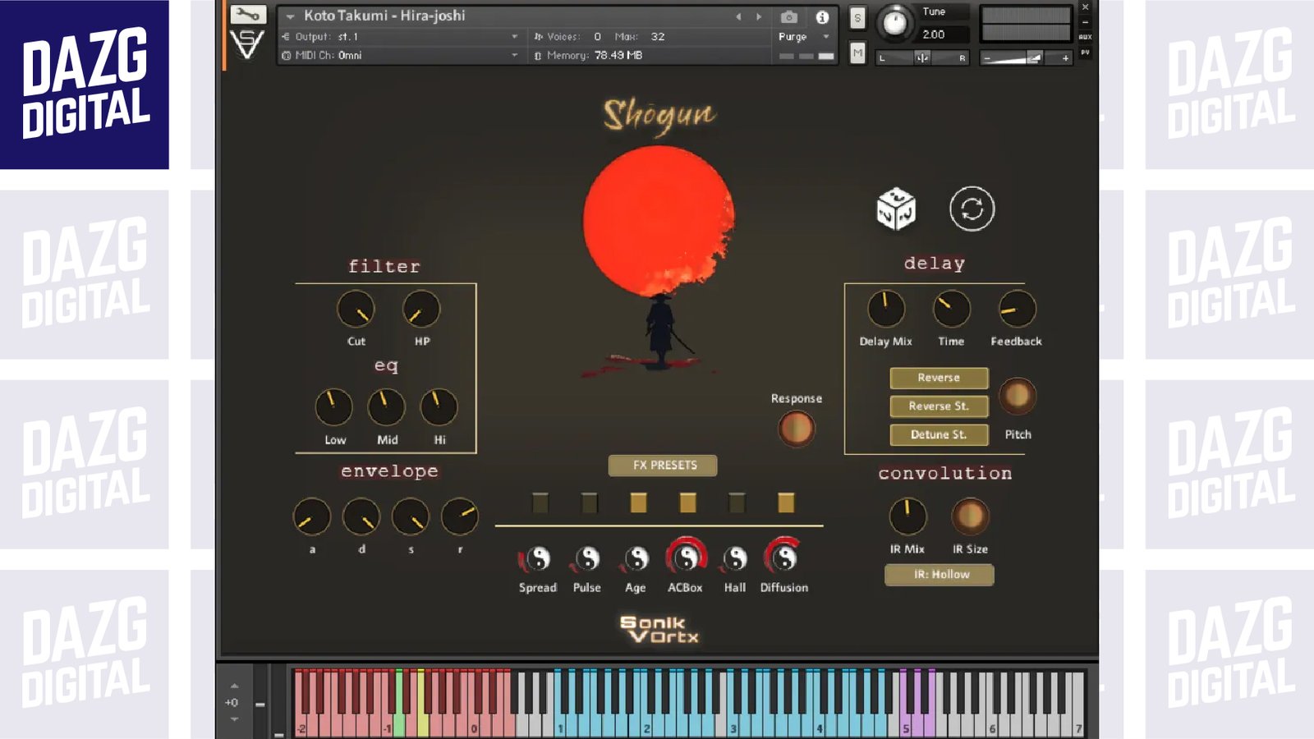1314x739 pixels.
Task: Toggle the Detune St. button
Action: click(939, 434)
